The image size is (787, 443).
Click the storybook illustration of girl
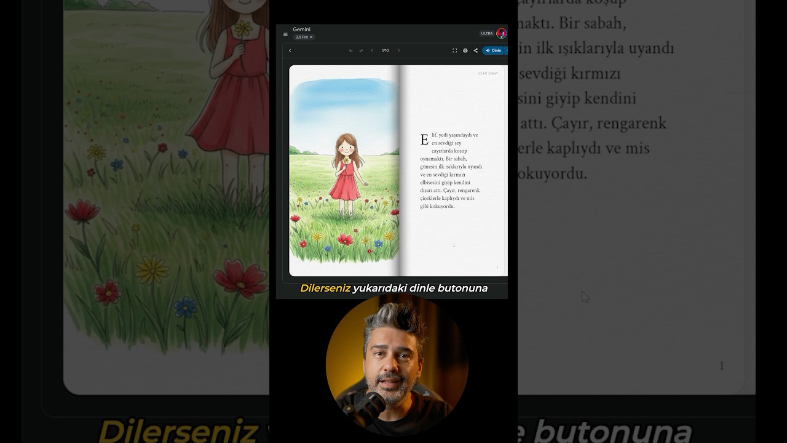[345, 170]
